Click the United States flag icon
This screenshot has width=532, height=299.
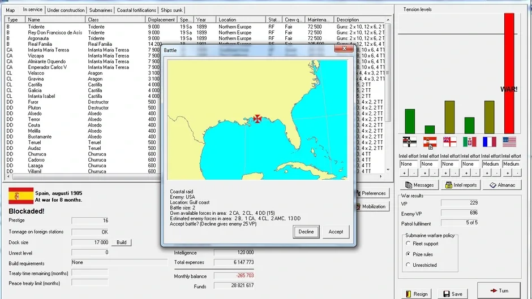coord(509,142)
